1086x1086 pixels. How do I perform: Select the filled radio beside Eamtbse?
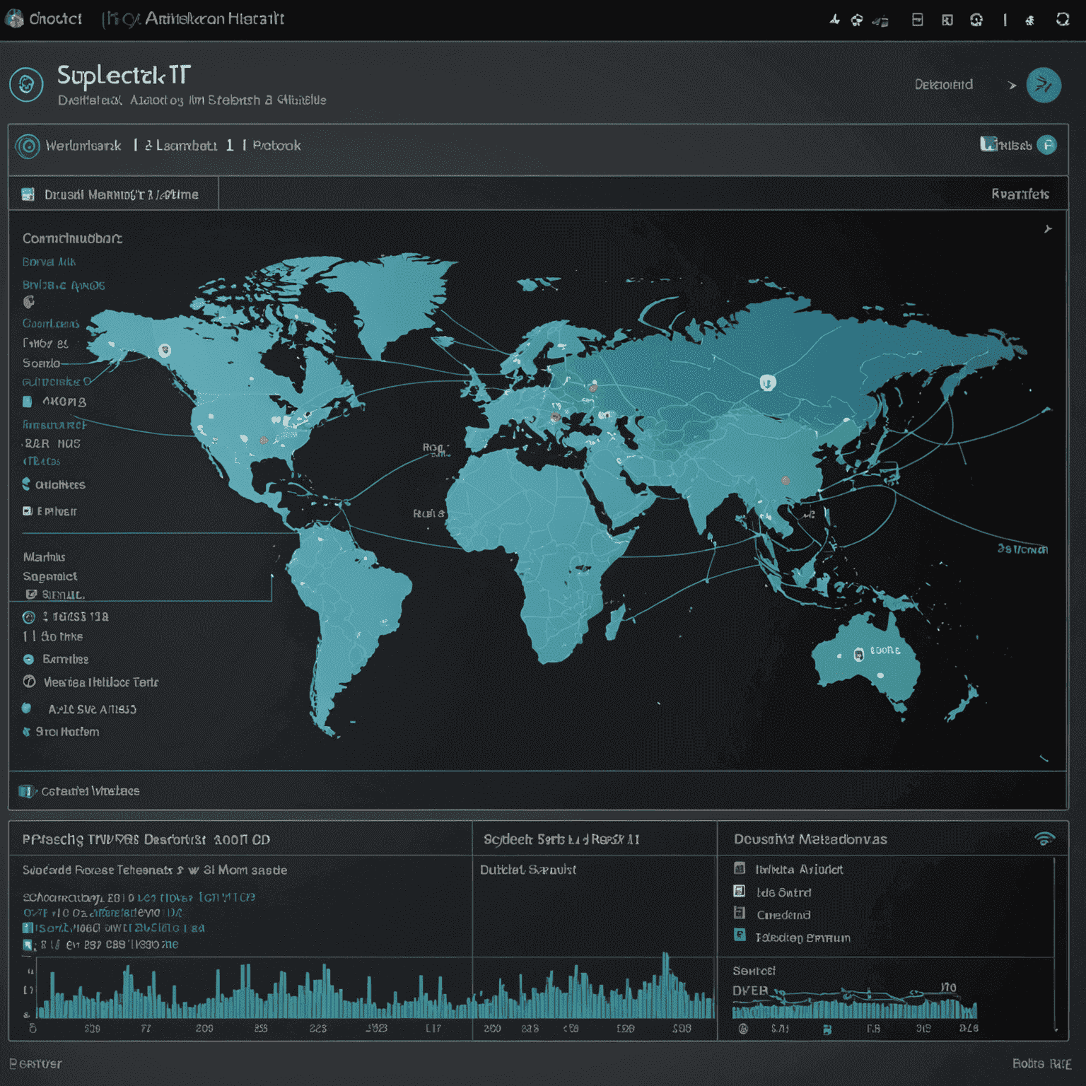[x=28, y=659]
